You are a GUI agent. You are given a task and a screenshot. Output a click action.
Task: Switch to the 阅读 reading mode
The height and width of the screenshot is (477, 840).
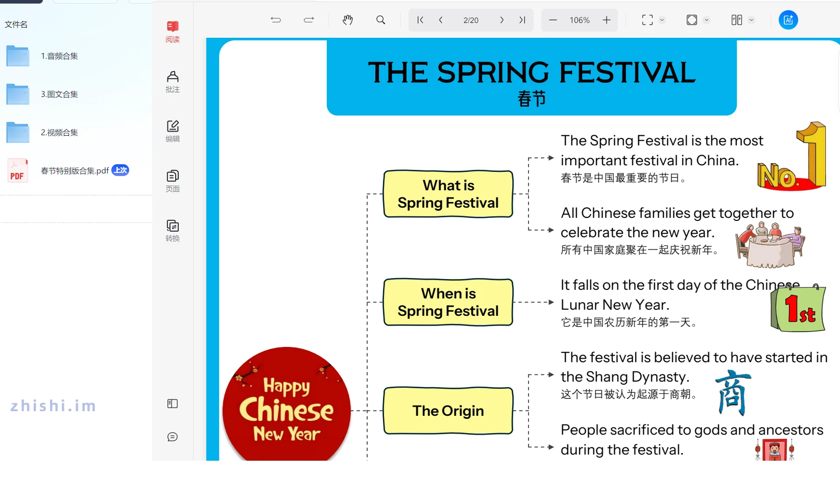click(173, 32)
